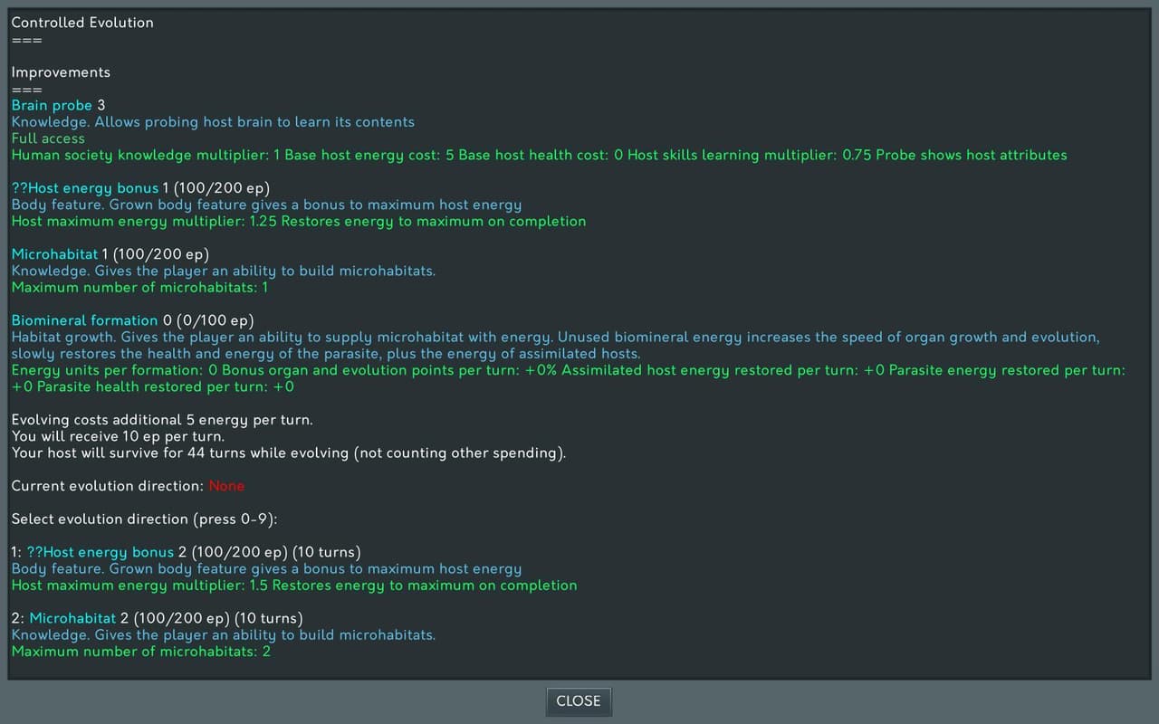Click the Host maximum energy multiplier: 1.25 line
The height and width of the screenshot is (724, 1159).
(299, 222)
